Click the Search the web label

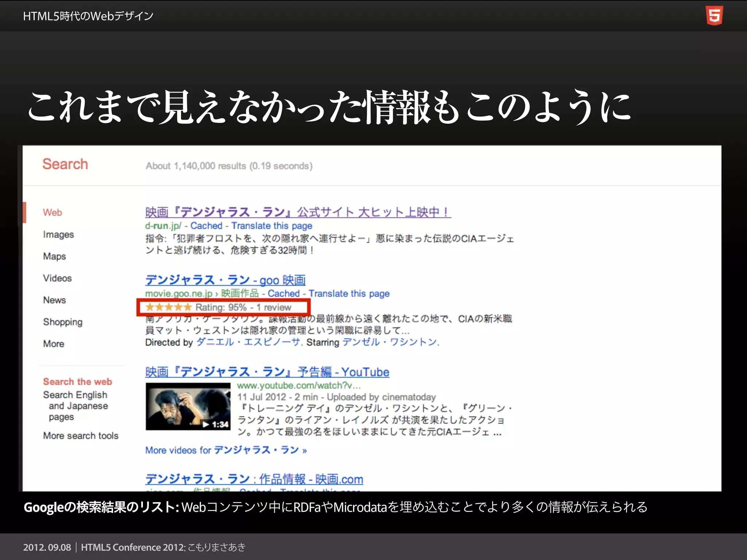(x=77, y=381)
